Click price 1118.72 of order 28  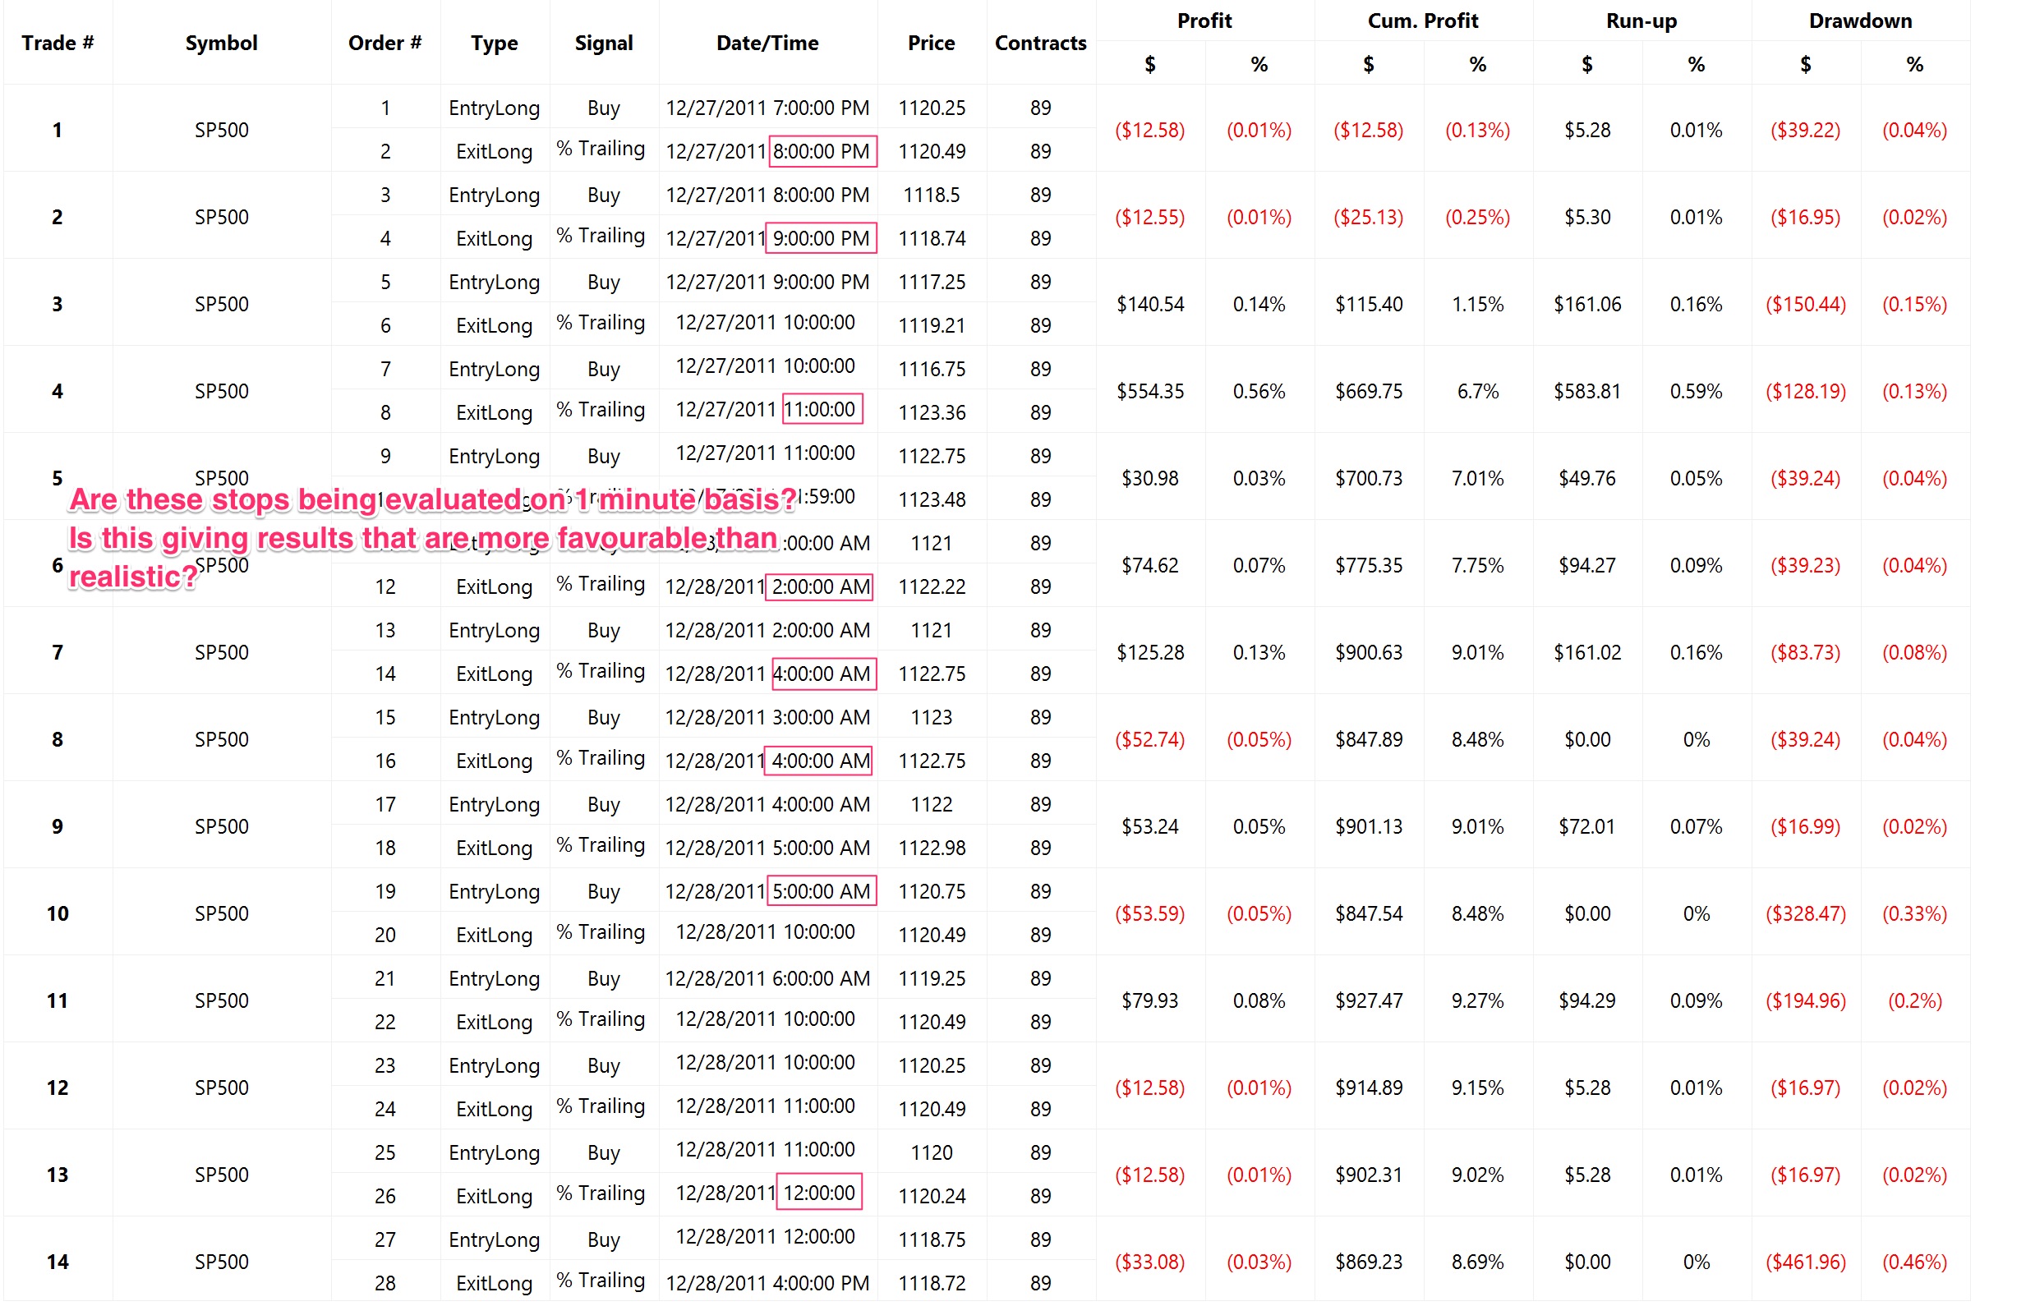click(x=932, y=1285)
